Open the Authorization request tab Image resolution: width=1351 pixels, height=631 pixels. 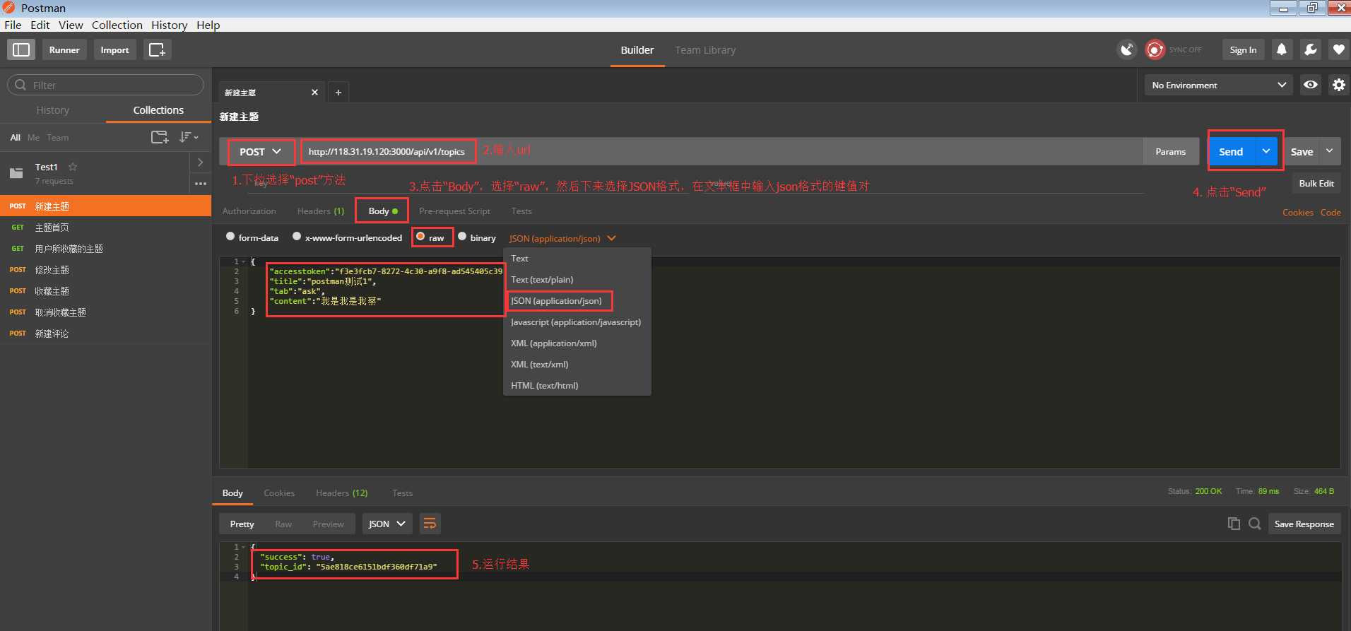point(249,211)
